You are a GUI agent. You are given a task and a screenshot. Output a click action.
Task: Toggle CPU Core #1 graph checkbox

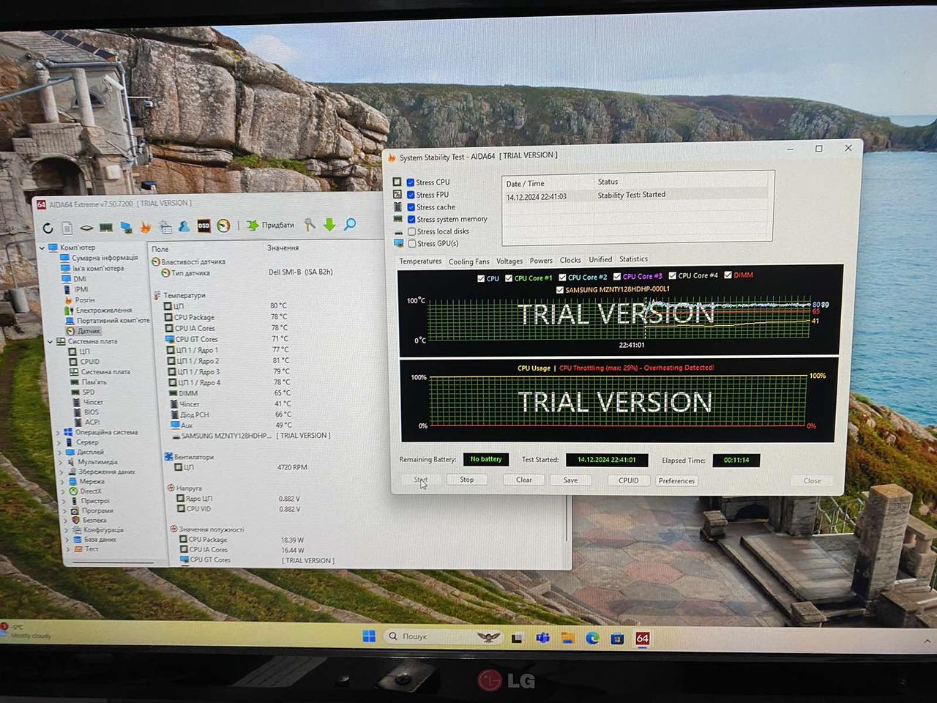coord(509,278)
